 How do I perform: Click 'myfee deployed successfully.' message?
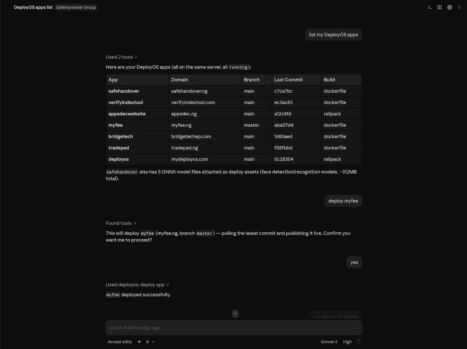(138, 295)
